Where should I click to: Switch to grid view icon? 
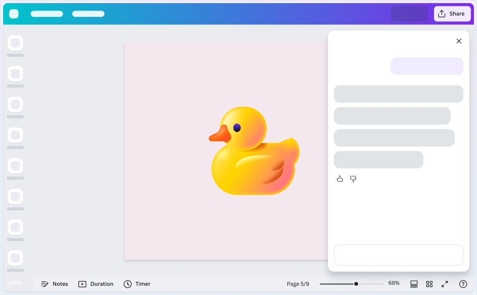point(429,284)
